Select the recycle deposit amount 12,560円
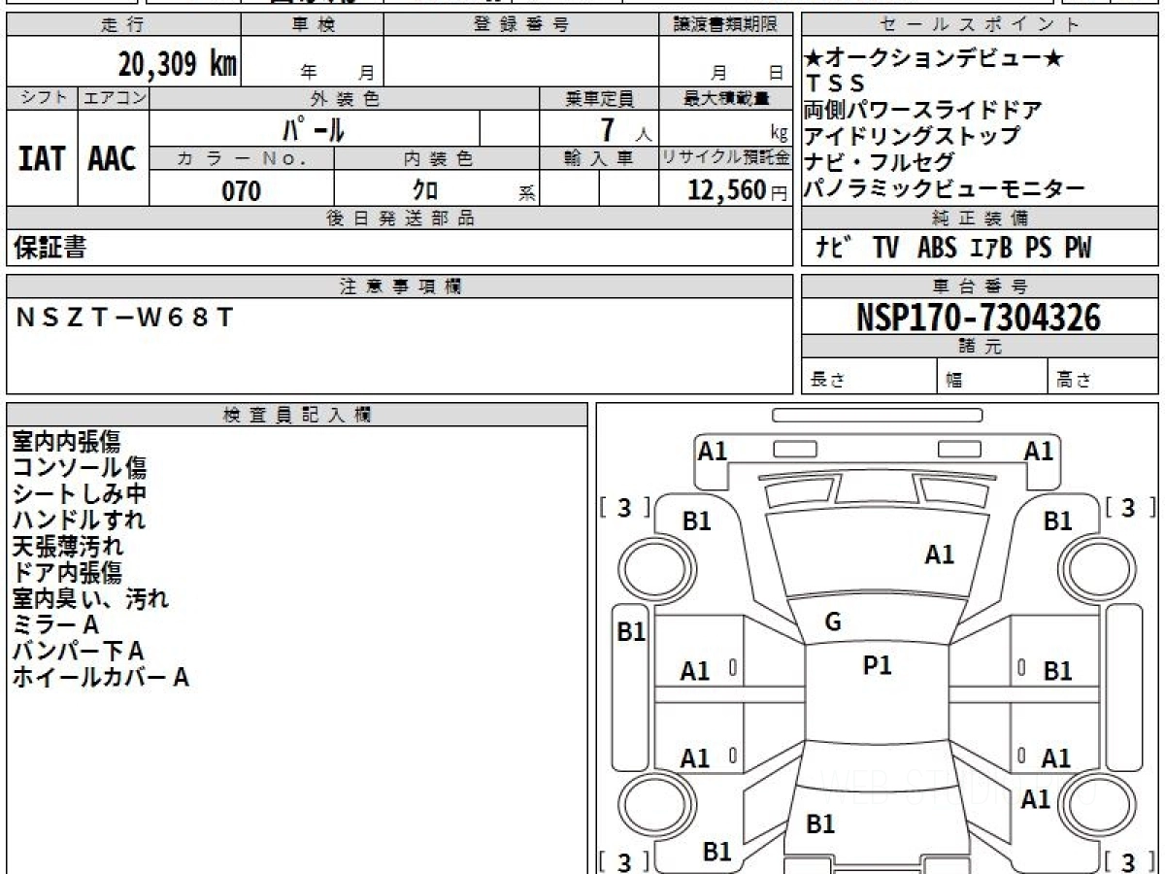 pos(738,190)
